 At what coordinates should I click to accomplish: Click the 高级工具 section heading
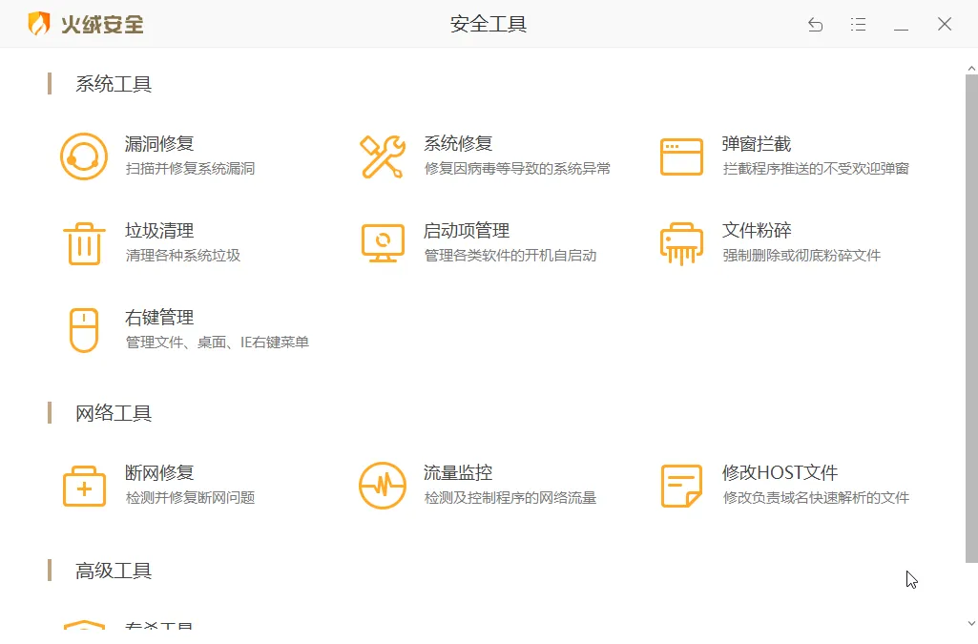coord(114,571)
